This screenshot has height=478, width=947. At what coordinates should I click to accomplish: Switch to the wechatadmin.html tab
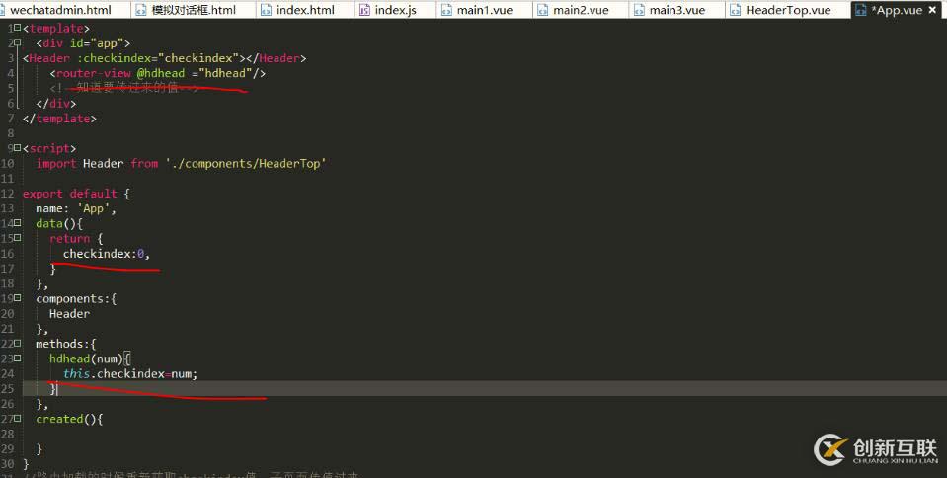click(60, 10)
